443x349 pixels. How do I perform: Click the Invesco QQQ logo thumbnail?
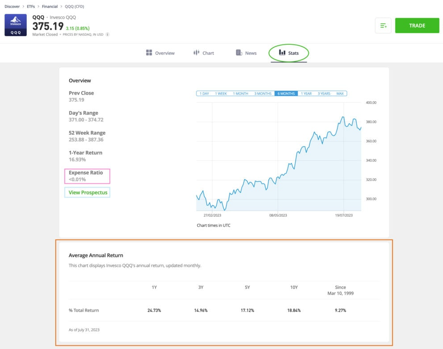(16, 25)
